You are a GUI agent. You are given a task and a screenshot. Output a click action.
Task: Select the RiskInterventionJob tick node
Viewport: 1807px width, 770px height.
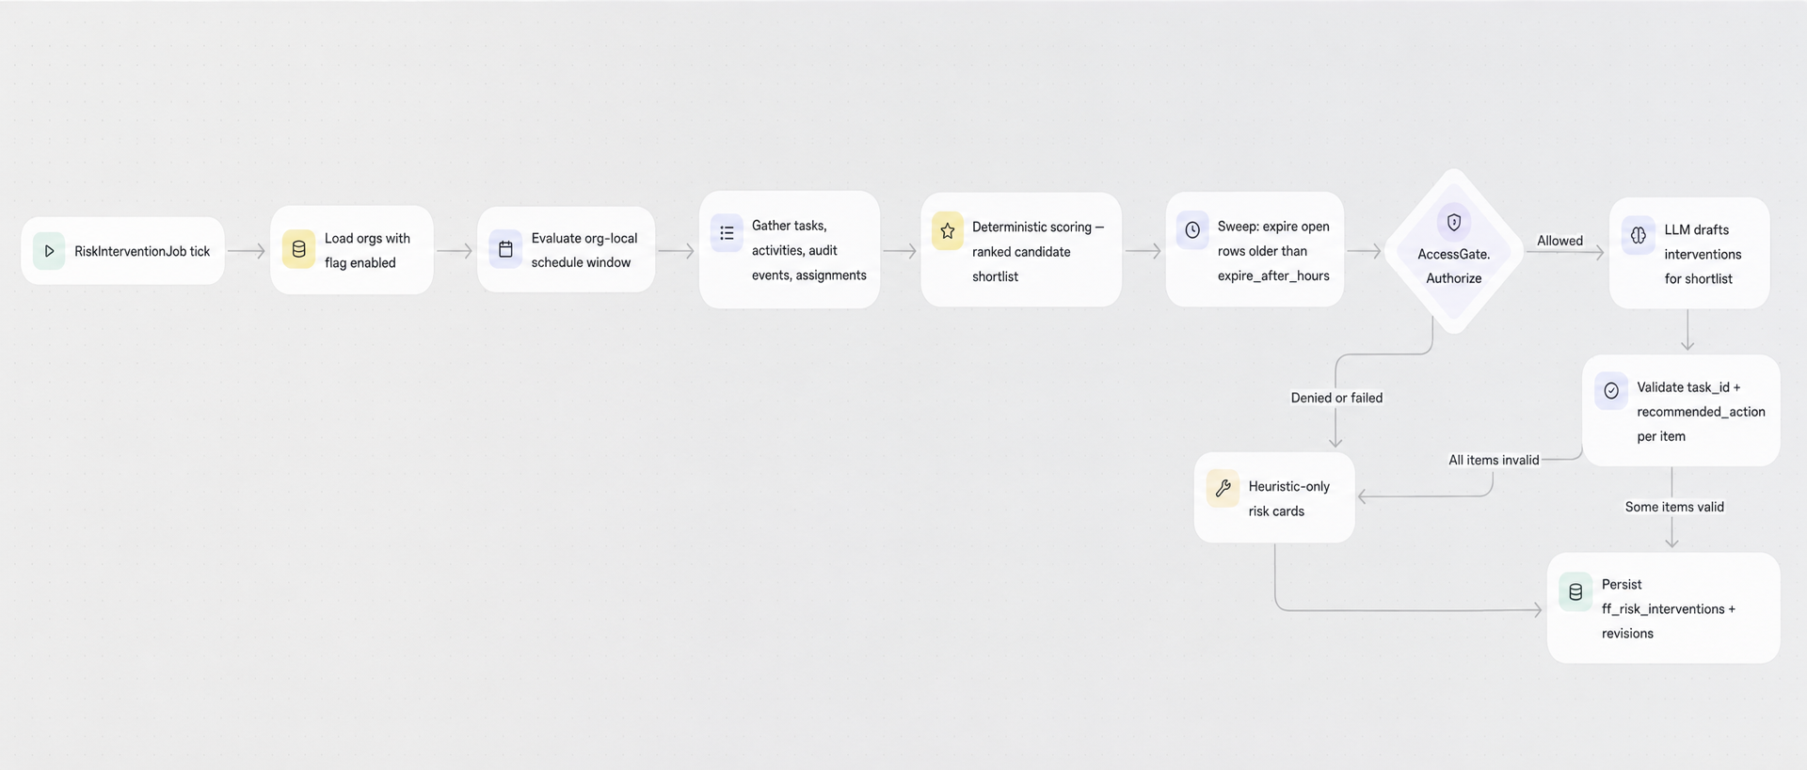pyautogui.click(x=122, y=251)
